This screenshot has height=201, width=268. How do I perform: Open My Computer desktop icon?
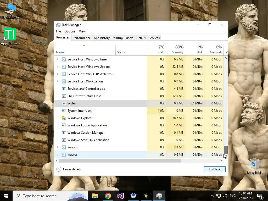[10, 11]
